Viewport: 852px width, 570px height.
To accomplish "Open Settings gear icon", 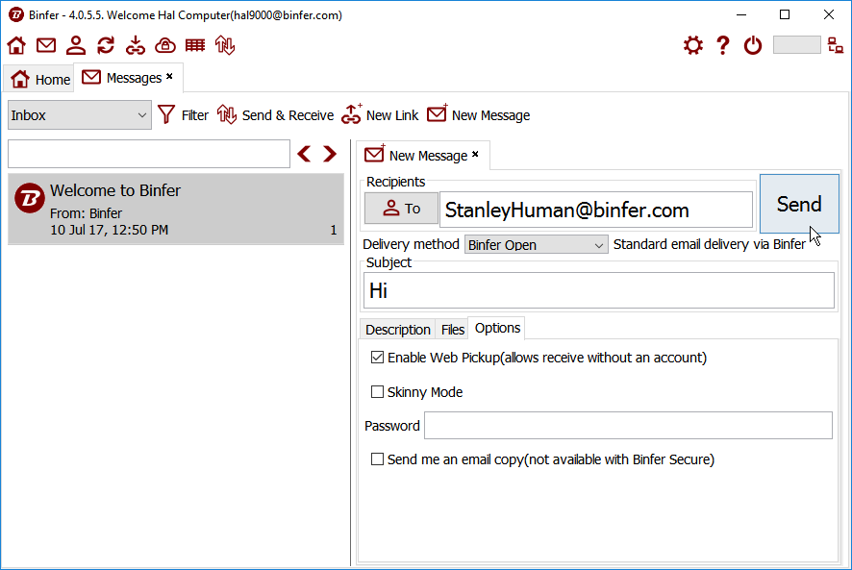I will (693, 45).
